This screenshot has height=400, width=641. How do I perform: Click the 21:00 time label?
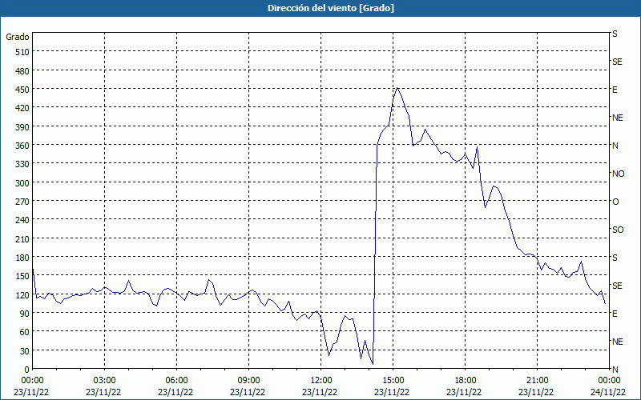point(537,381)
